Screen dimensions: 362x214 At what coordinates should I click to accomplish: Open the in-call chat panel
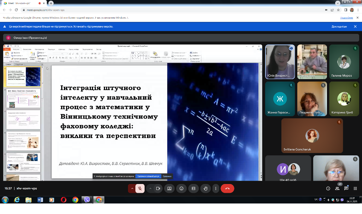pos(346,189)
